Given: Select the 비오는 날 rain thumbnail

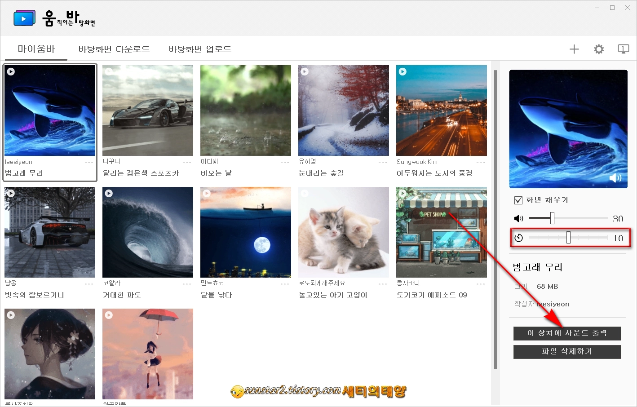Looking at the screenshot, I should 246,111.
